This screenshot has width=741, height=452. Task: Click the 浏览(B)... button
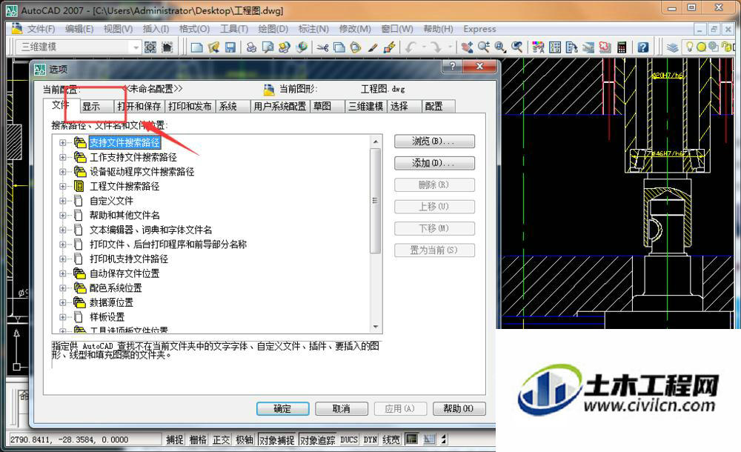coord(434,142)
